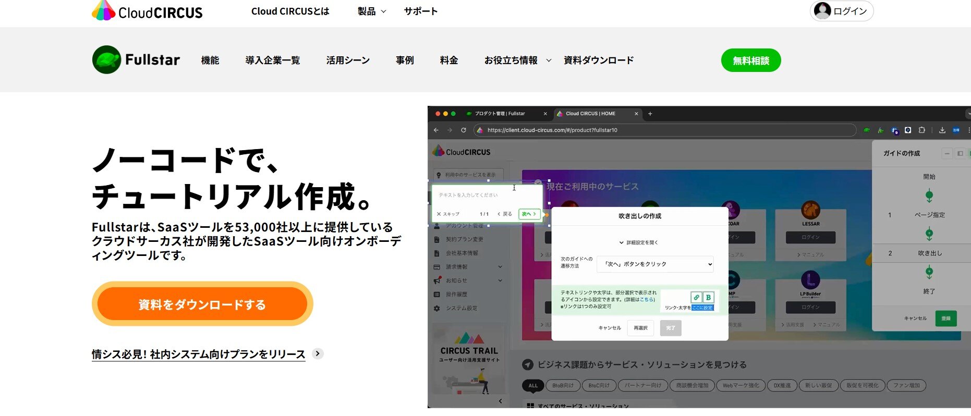Open the Cloud CIRCUSとは menu item
Image resolution: width=971 pixels, height=416 pixels.
(x=290, y=11)
